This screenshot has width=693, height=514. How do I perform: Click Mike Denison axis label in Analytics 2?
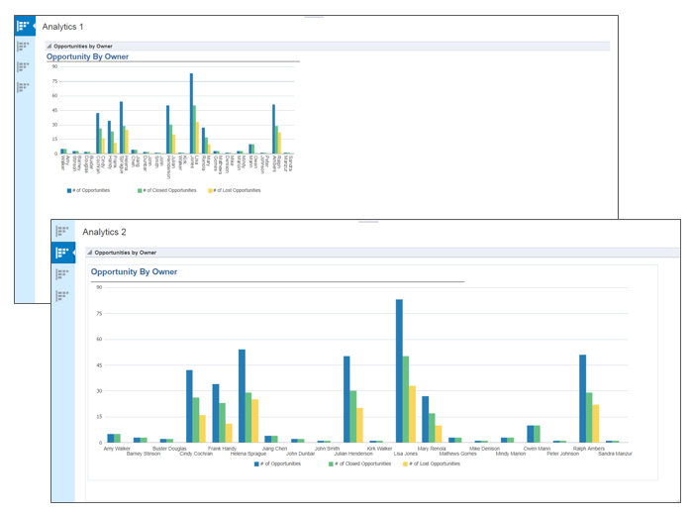[484, 449]
